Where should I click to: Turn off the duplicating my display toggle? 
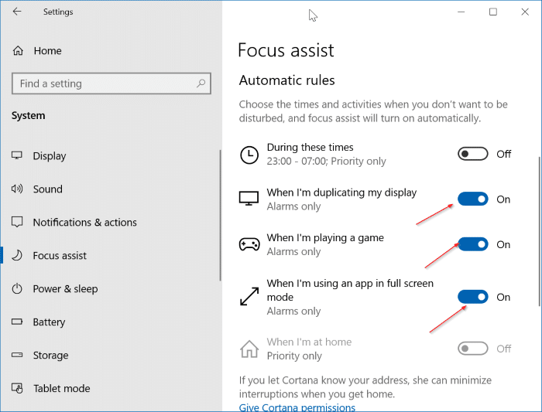tap(472, 199)
